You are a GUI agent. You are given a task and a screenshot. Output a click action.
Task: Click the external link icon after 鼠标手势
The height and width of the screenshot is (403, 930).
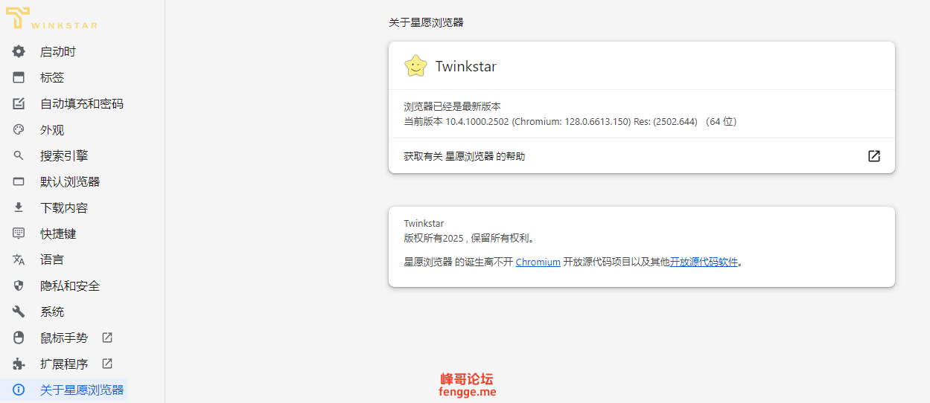(x=107, y=338)
